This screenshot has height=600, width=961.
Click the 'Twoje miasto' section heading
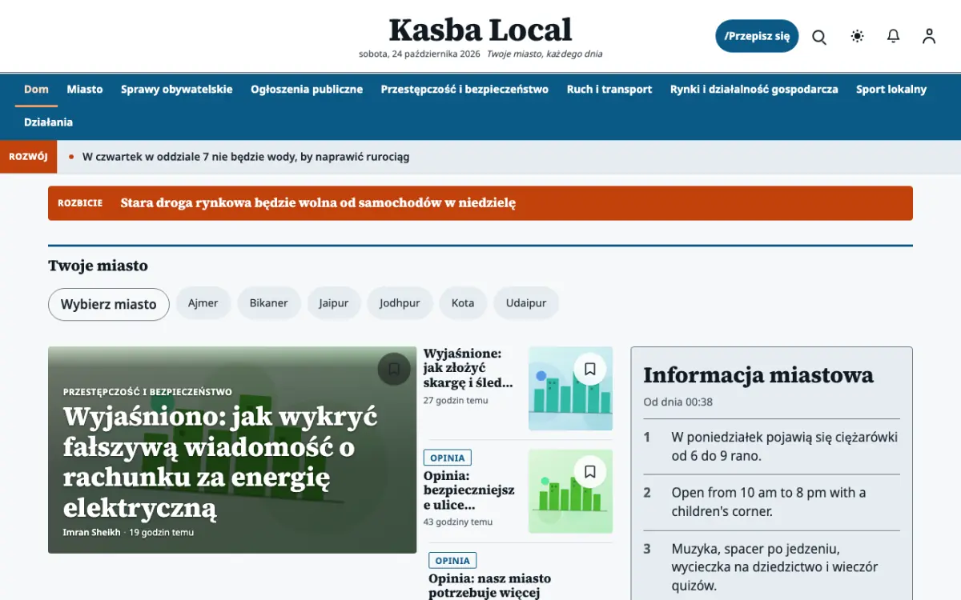click(x=98, y=266)
